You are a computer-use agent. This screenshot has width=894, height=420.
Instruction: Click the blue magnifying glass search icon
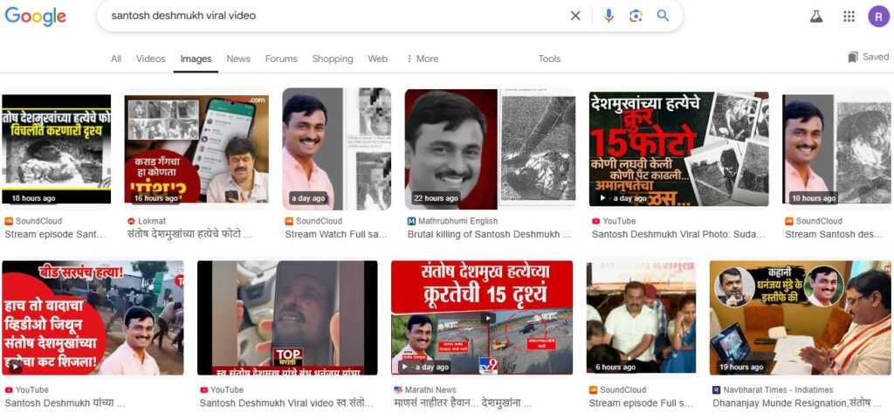pyautogui.click(x=664, y=16)
